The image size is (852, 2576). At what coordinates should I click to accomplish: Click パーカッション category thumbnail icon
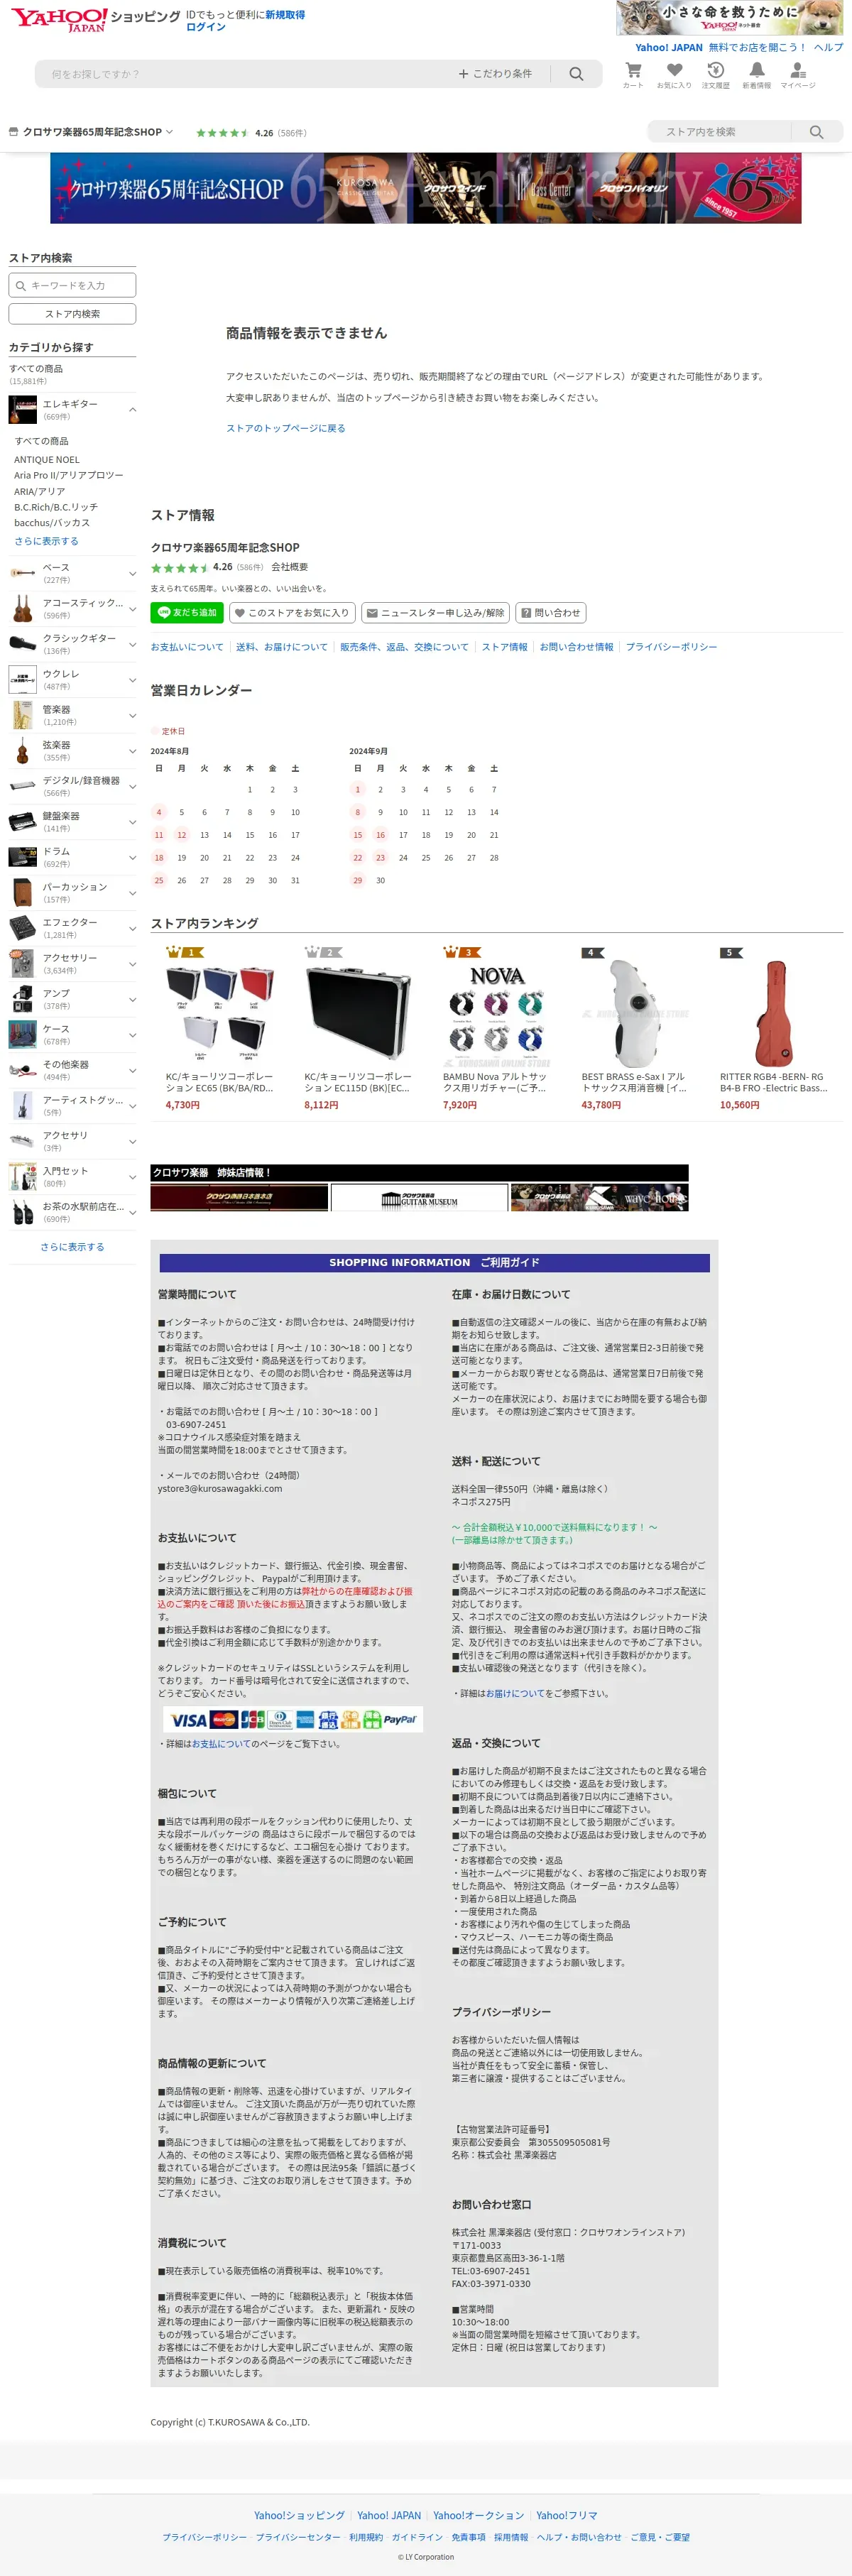tap(23, 892)
